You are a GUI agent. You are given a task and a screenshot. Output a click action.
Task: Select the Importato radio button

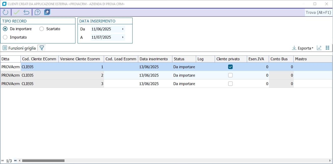5,37
